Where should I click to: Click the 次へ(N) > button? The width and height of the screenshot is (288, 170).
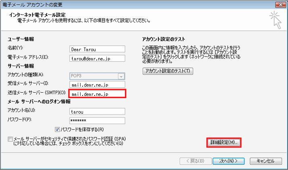(228, 161)
